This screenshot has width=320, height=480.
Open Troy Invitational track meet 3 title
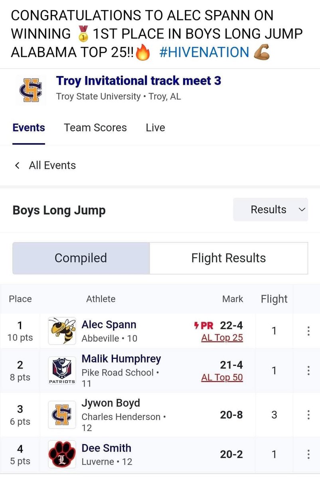point(139,80)
